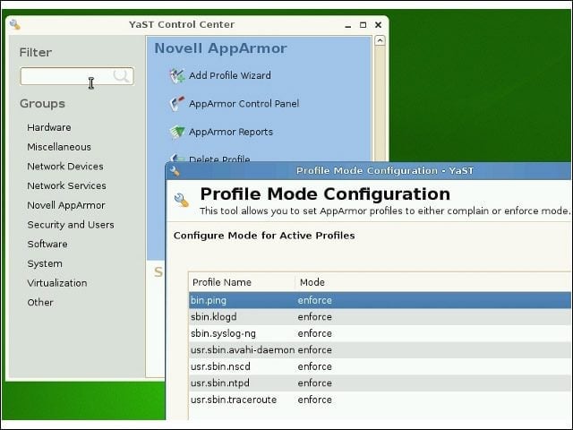Select the Network Devices group
The width and height of the screenshot is (573, 430).
pyautogui.click(x=65, y=167)
